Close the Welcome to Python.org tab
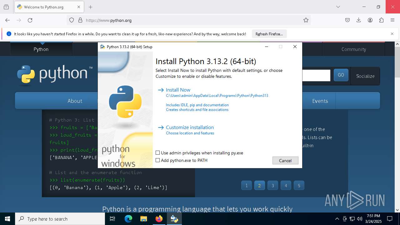 (79, 7)
